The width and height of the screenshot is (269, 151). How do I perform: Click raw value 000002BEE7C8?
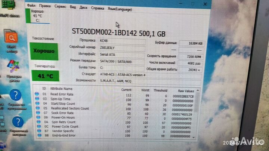[x=183, y=96]
